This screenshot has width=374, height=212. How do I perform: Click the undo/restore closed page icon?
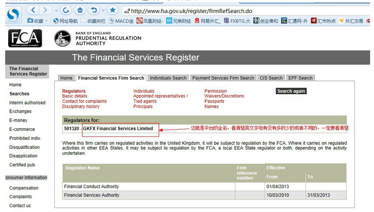(x=92, y=9)
